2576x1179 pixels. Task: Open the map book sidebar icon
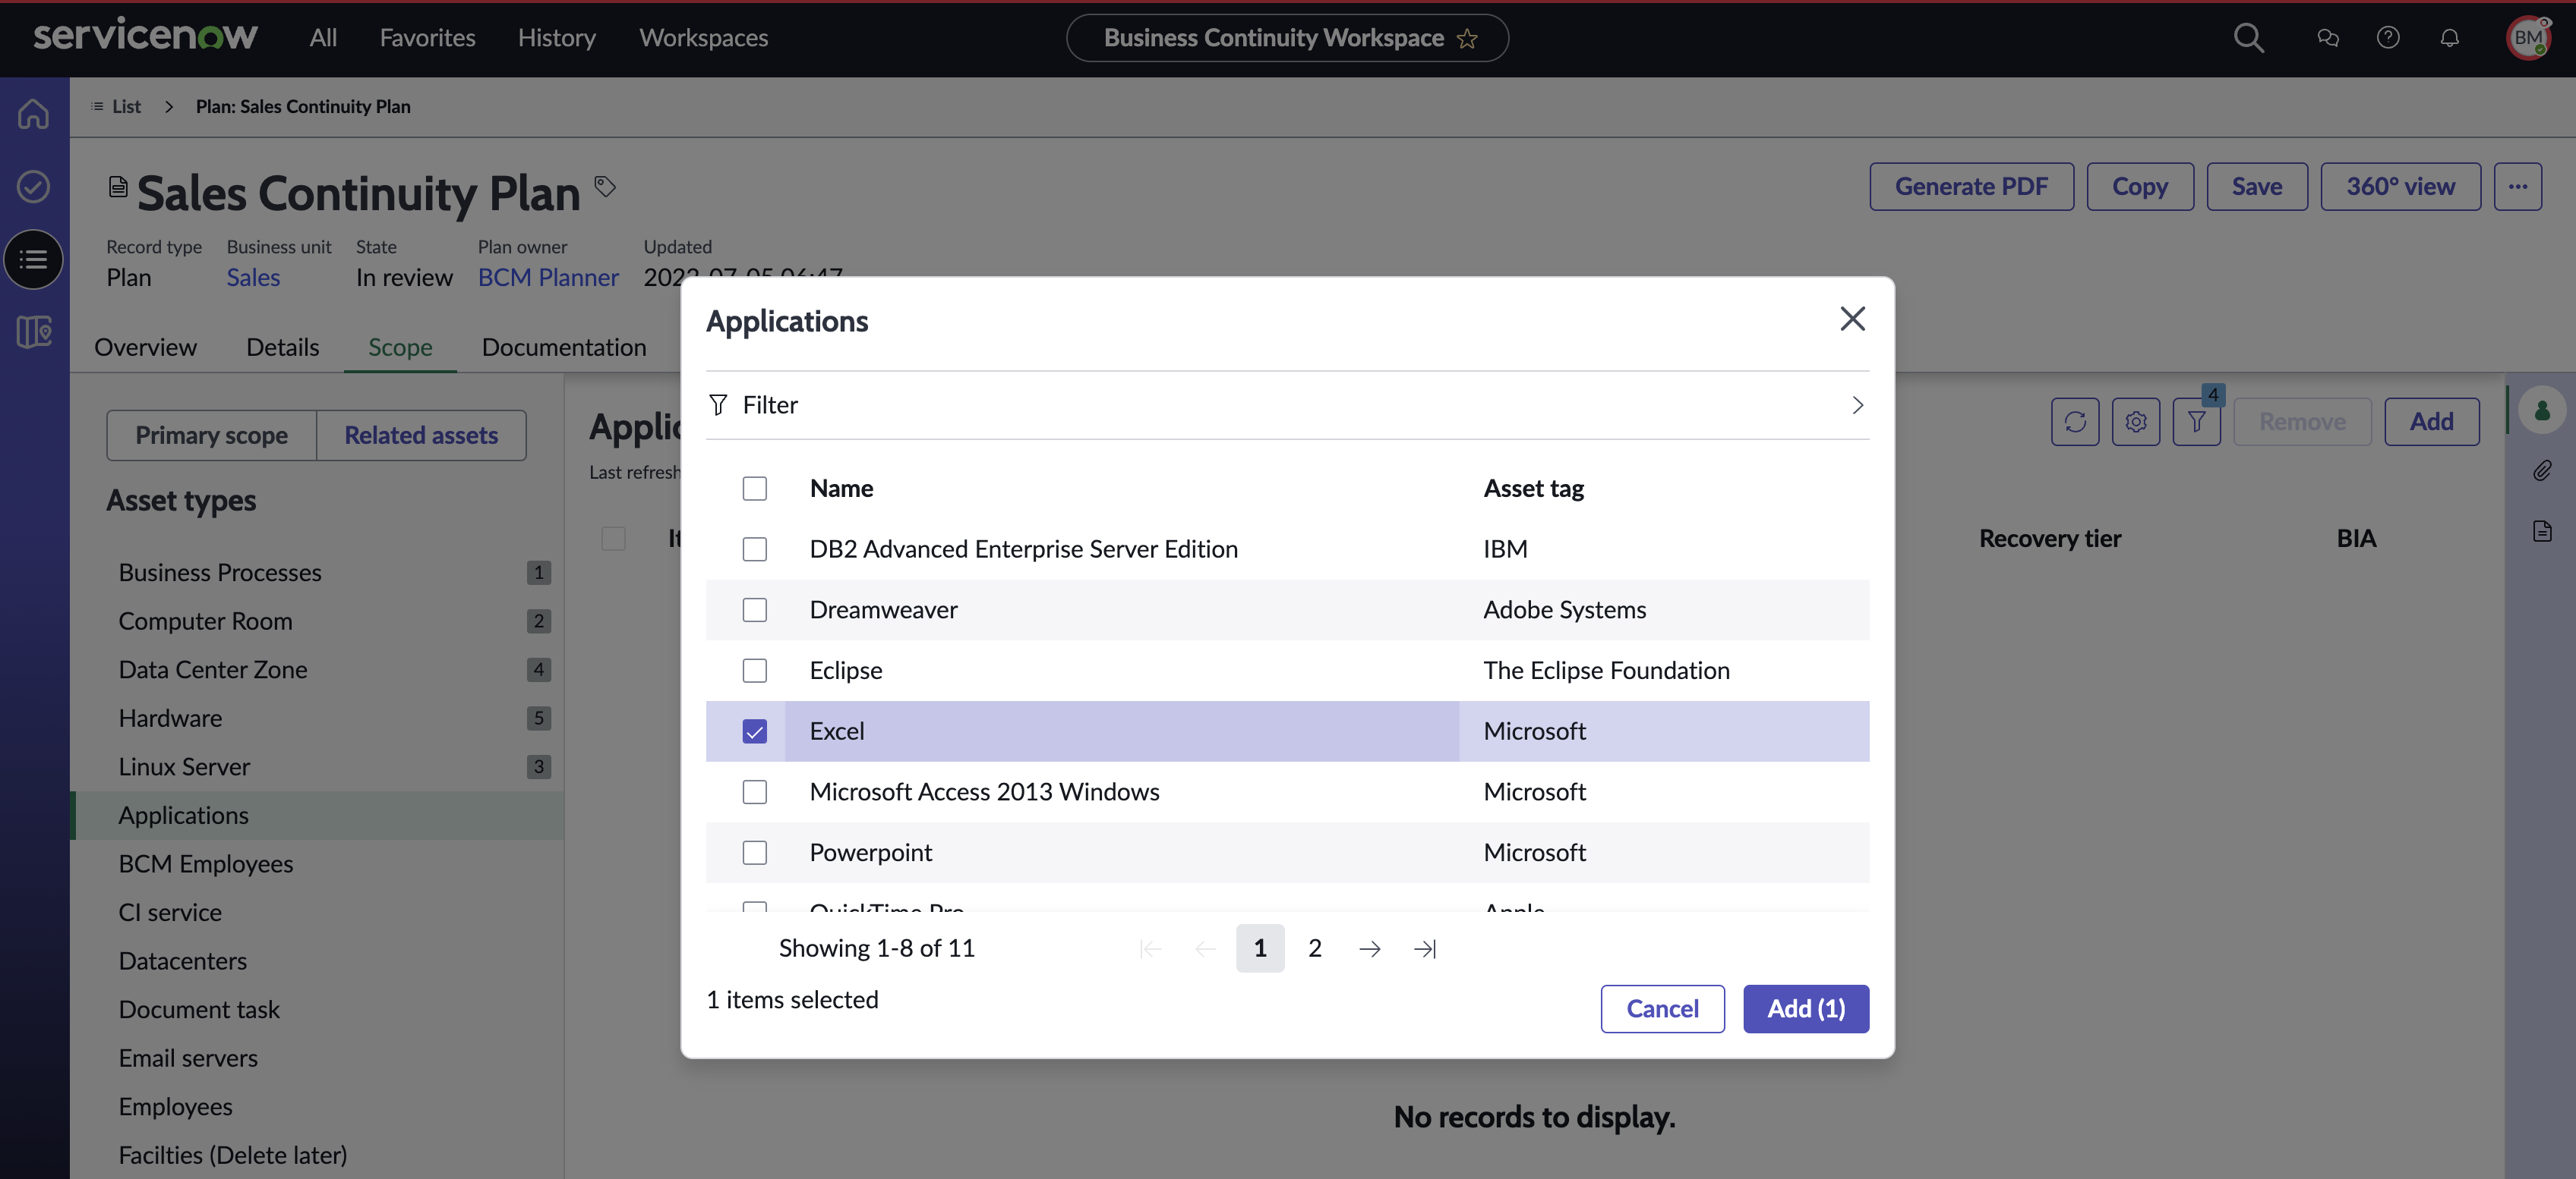tap(33, 332)
